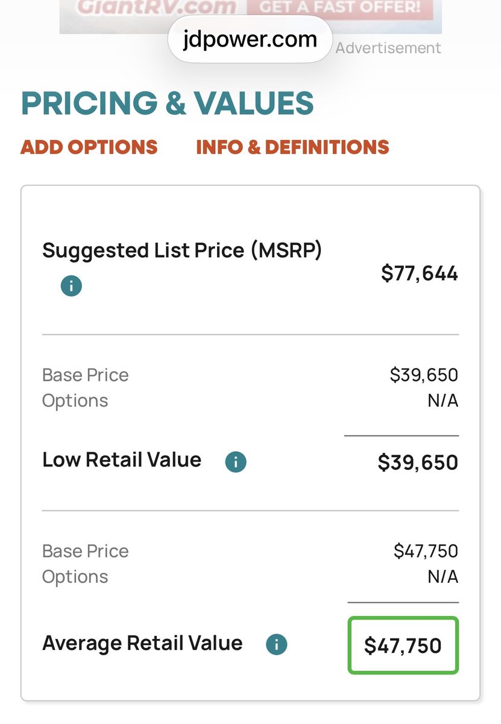Click the Options label above Average Retail Value
The height and width of the screenshot is (724, 501).
coord(75,577)
